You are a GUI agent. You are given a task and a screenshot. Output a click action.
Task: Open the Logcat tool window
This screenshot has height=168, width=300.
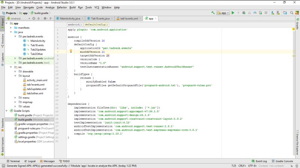(30, 161)
